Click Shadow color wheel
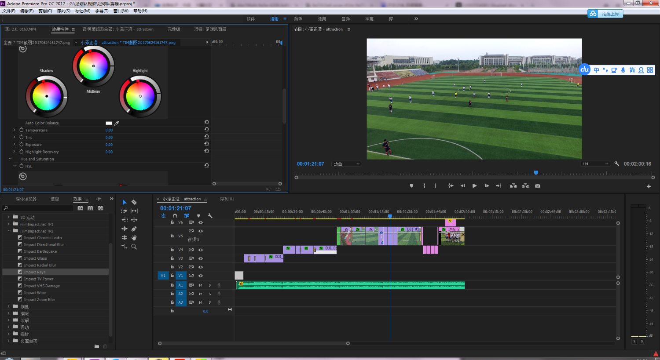 click(47, 96)
